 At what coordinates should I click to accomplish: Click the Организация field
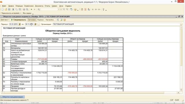point(116,24)
